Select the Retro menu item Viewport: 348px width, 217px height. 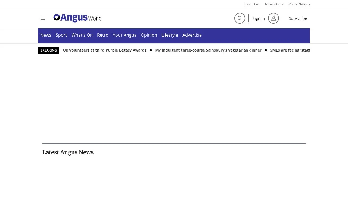[103, 35]
